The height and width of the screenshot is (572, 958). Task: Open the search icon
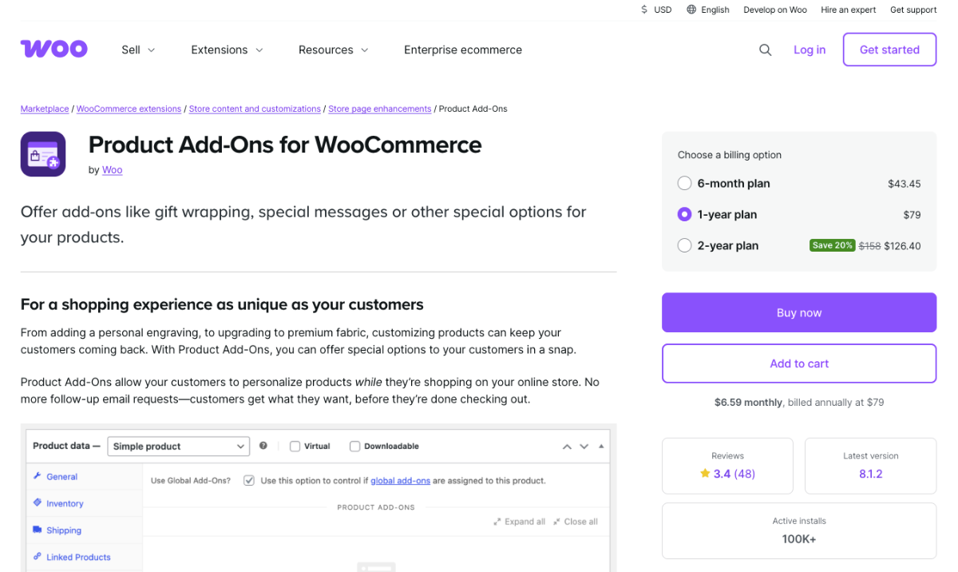[765, 50]
